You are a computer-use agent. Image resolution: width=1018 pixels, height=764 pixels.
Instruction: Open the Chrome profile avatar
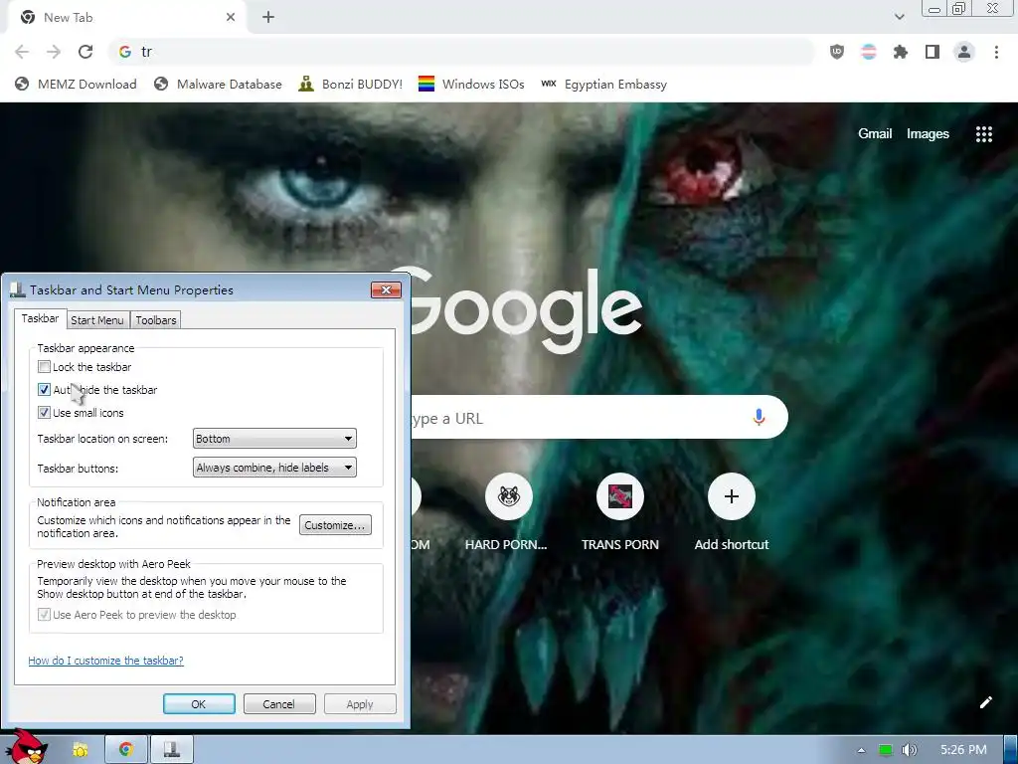(964, 52)
